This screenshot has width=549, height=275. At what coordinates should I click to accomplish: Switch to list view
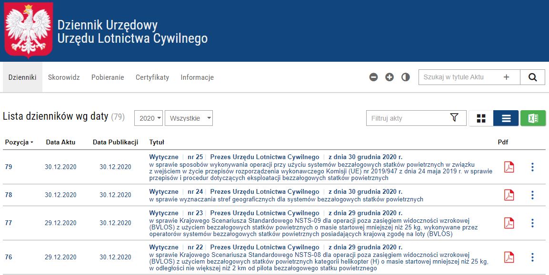click(x=506, y=118)
